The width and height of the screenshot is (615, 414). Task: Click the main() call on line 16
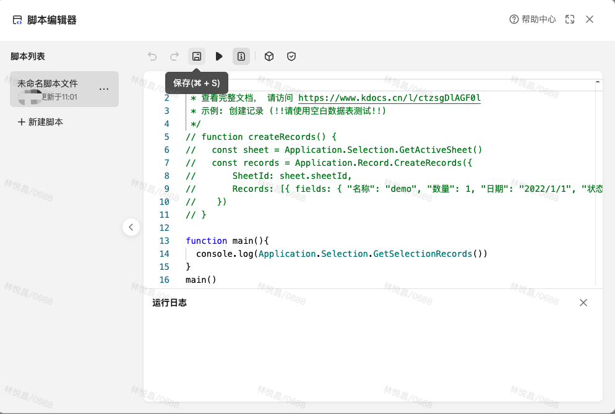(201, 280)
